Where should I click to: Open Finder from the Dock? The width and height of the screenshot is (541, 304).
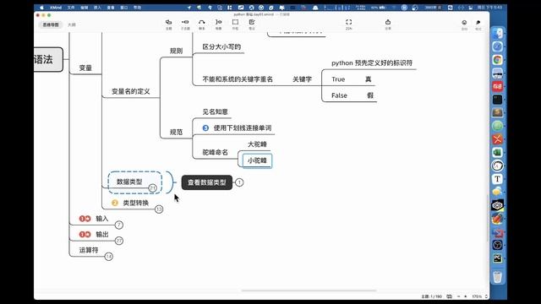point(497,34)
